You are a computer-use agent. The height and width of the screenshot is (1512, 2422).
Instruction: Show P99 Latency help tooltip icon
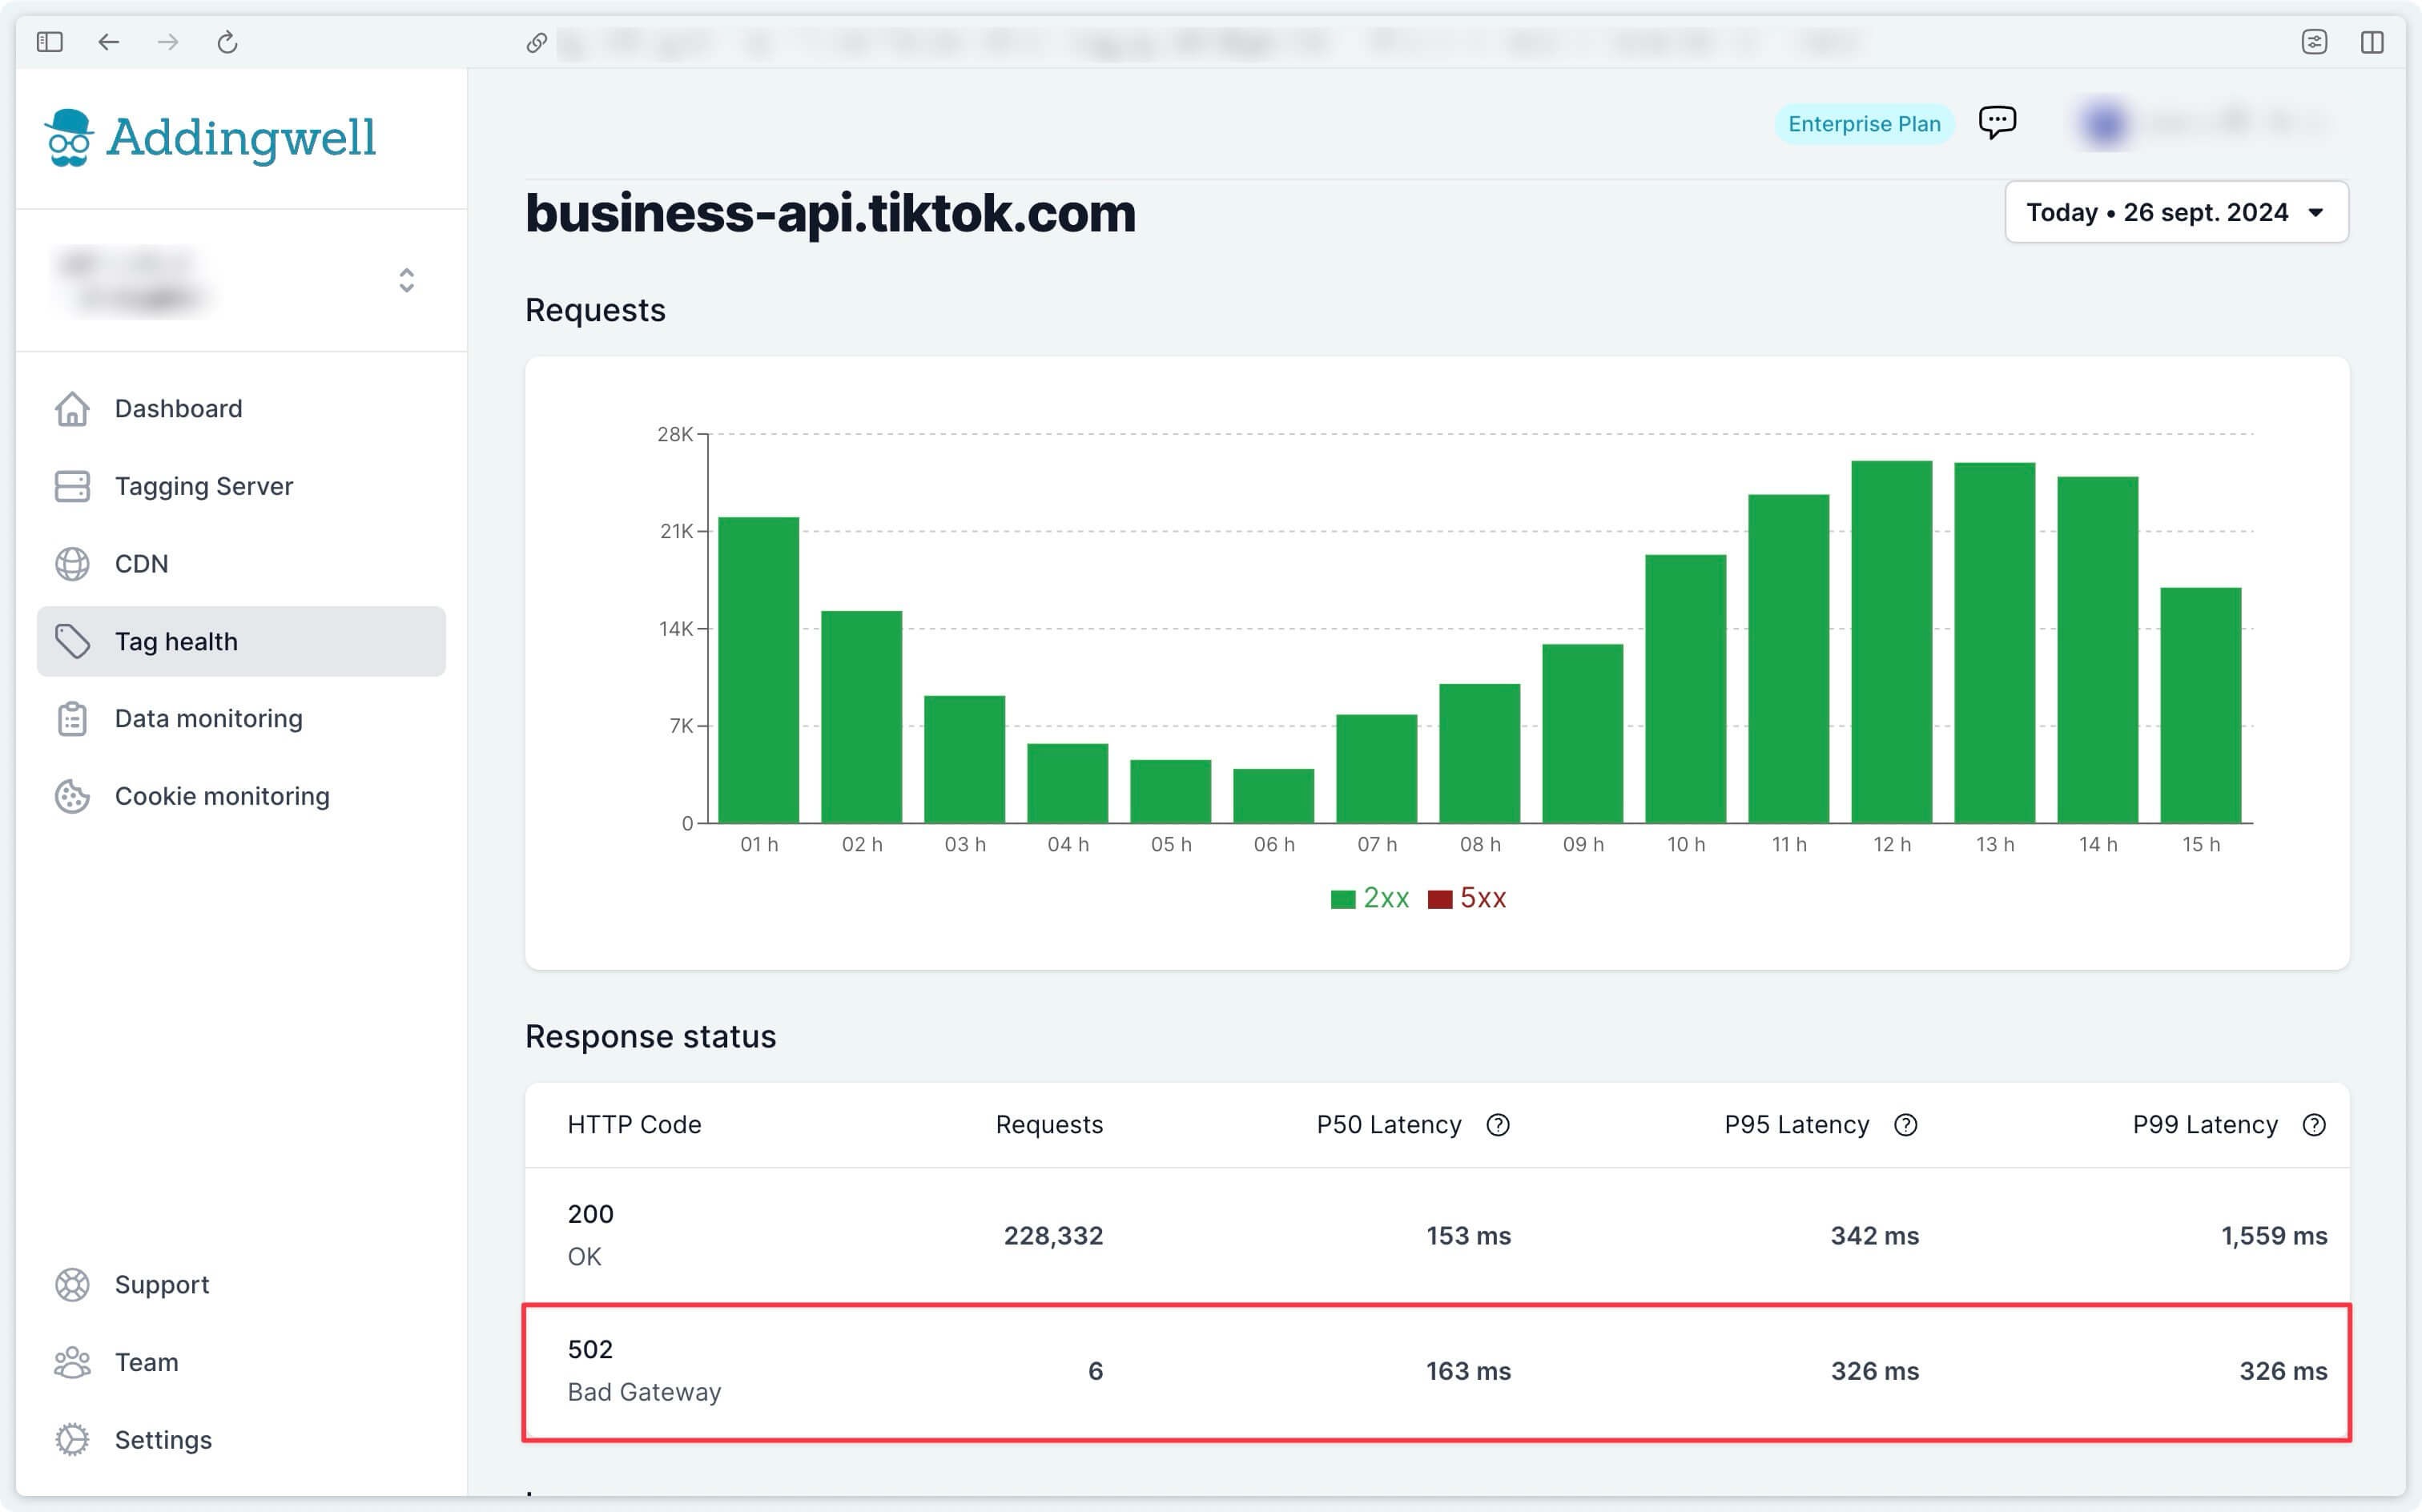coord(2314,1125)
